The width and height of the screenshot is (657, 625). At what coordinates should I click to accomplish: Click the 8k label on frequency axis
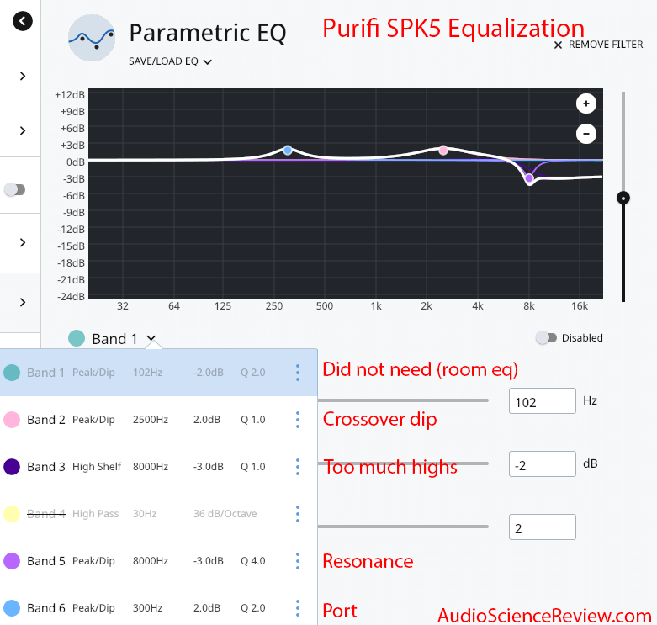[x=529, y=306]
